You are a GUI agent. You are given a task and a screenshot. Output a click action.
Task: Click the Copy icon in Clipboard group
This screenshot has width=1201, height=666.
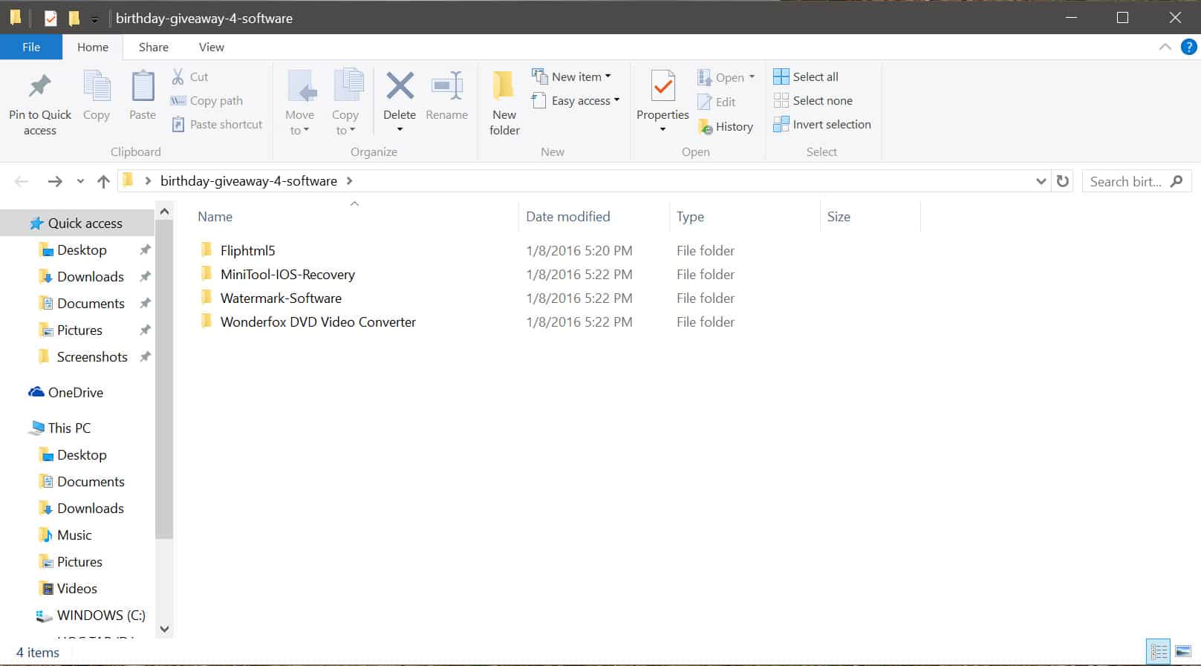[97, 86]
